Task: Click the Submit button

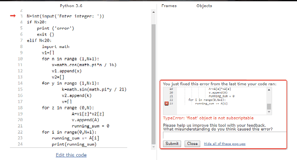Action: tap(172, 144)
